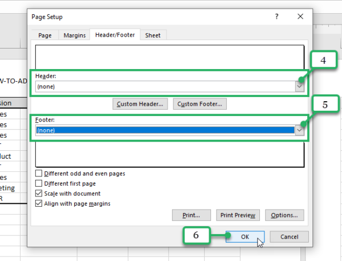Go to the Sheet tab

click(x=153, y=35)
